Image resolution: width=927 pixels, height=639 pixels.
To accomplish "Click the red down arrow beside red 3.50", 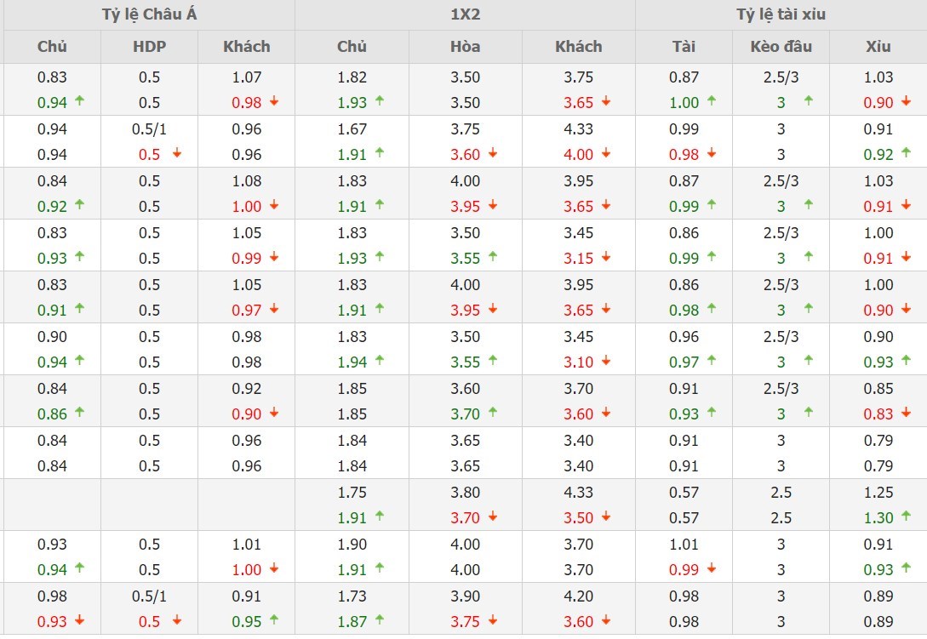I will (x=606, y=517).
